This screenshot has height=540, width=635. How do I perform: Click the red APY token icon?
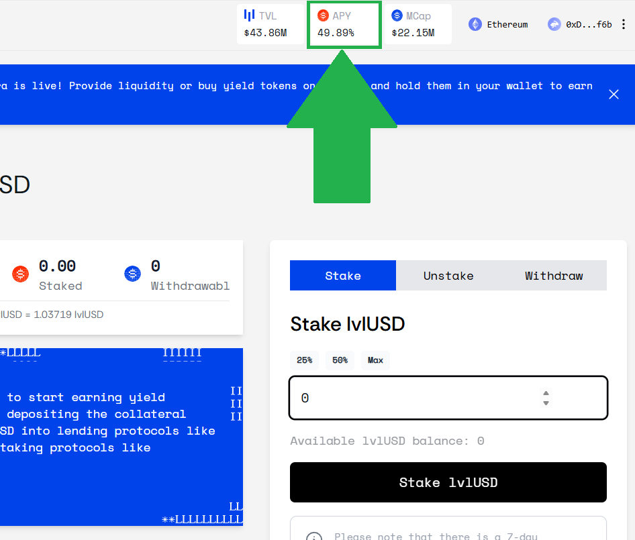pos(323,15)
